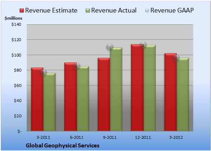
Task: Select the green actual bar for 6-2011
Action: point(83,99)
